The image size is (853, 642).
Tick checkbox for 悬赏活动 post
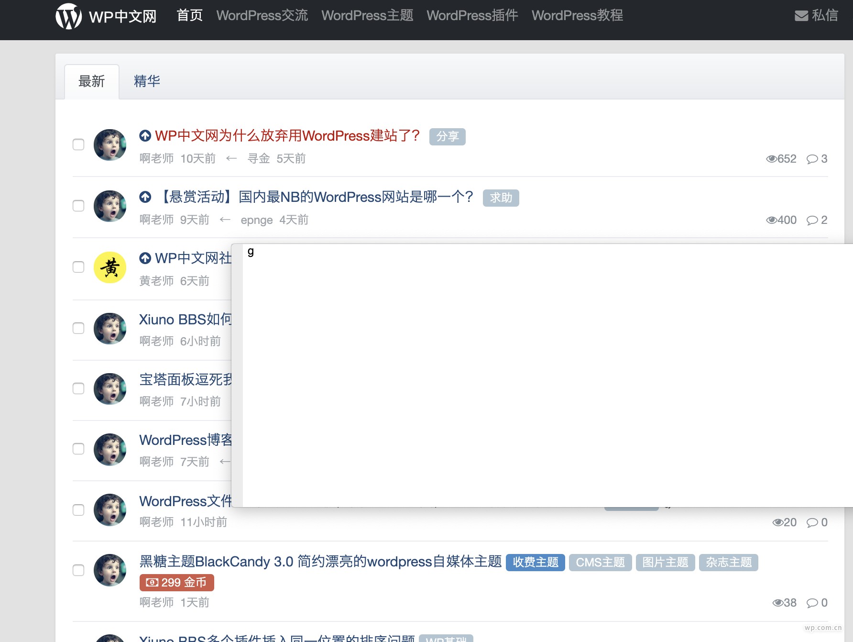[x=78, y=206]
